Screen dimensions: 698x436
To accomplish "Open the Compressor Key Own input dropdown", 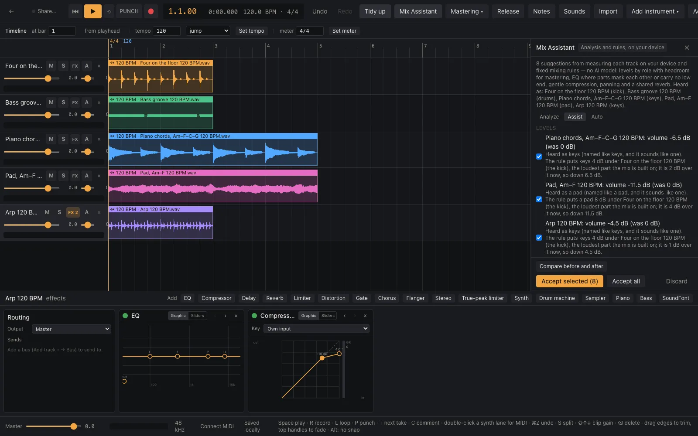I will [316, 329].
